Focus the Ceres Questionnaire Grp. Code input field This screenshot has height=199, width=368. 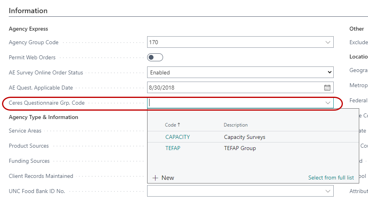coord(235,103)
